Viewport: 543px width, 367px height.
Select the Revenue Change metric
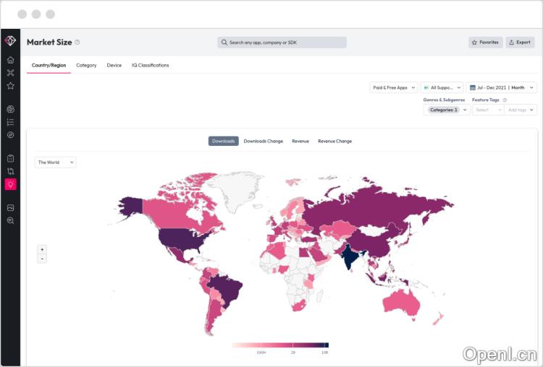tap(335, 141)
